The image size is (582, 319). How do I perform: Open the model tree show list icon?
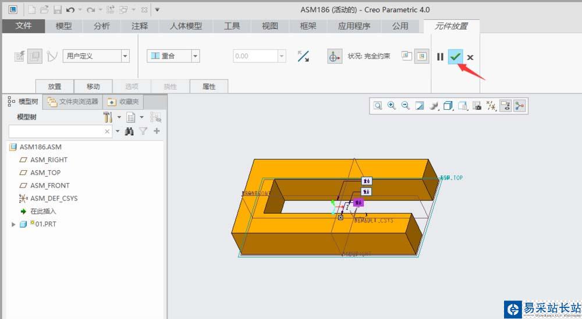[x=130, y=117]
